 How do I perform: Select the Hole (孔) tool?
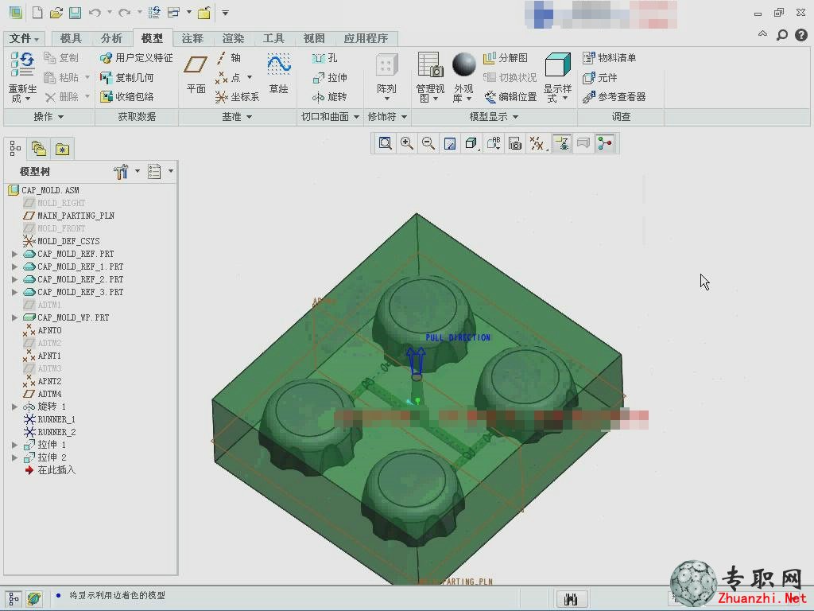[x=325, y=58]
